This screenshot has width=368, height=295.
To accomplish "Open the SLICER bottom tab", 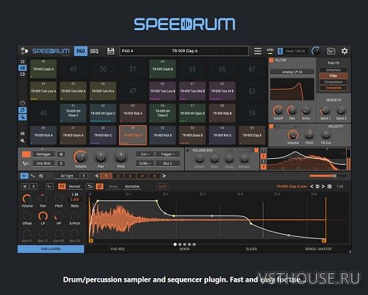I will point(251,249).
